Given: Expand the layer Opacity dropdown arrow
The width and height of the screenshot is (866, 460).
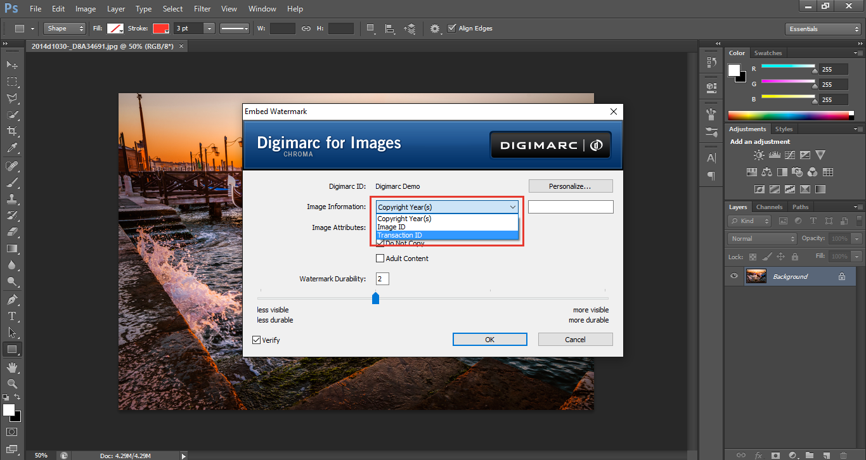Looking at the screenshot, I should click(x=857, y=239).
